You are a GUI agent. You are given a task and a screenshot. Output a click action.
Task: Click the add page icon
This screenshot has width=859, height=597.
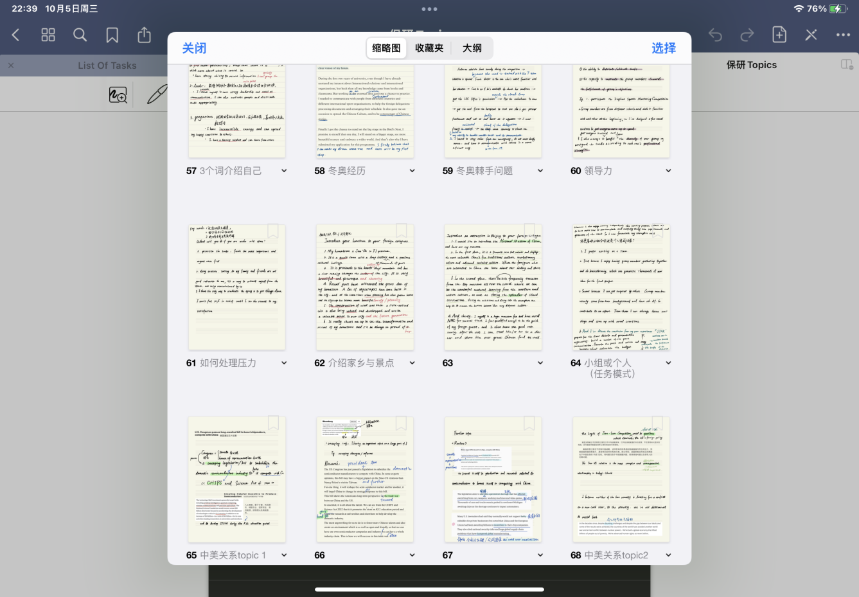[779, 35]
